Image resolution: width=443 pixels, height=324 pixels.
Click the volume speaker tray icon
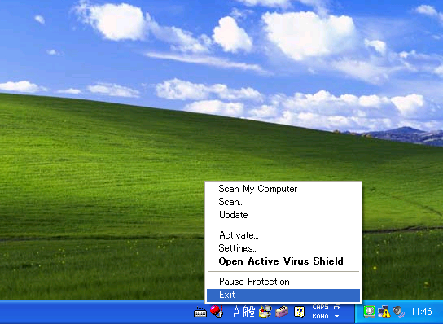coord(398,312)
